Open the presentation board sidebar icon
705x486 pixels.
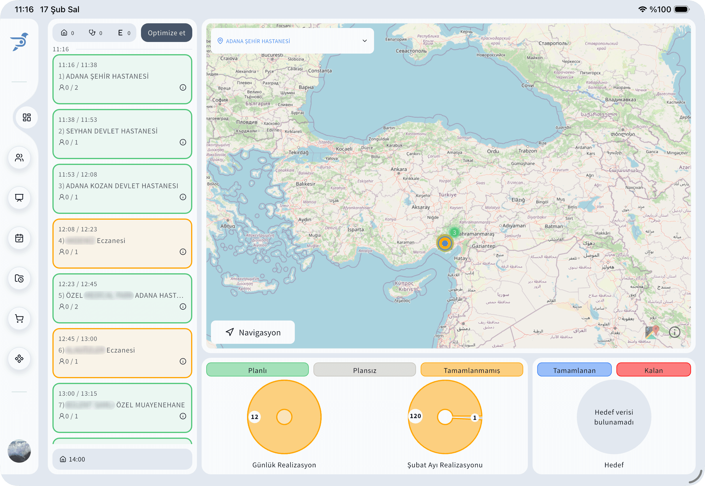point(19,198)
